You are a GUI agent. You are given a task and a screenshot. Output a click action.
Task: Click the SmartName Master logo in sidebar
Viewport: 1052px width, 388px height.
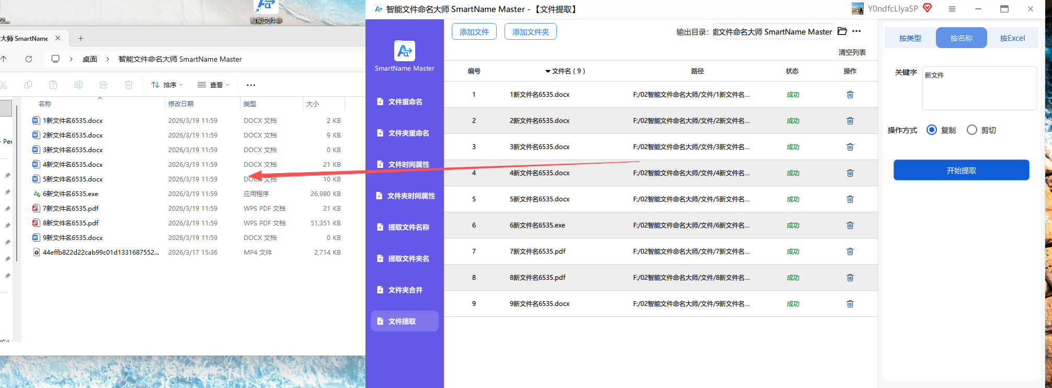coord(404,51)
